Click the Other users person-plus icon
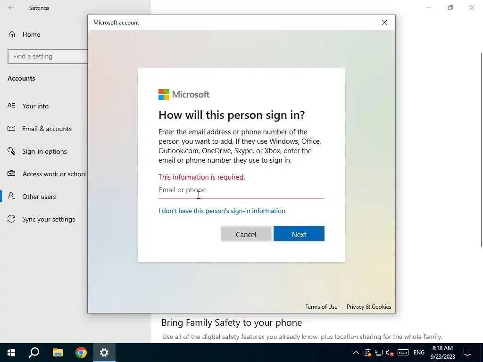This screenshot has height=362, width=483. click(11, 196)
